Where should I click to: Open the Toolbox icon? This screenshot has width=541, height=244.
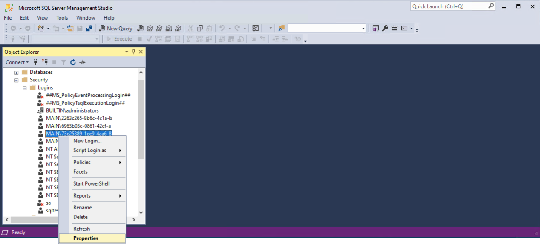point(394,28)
